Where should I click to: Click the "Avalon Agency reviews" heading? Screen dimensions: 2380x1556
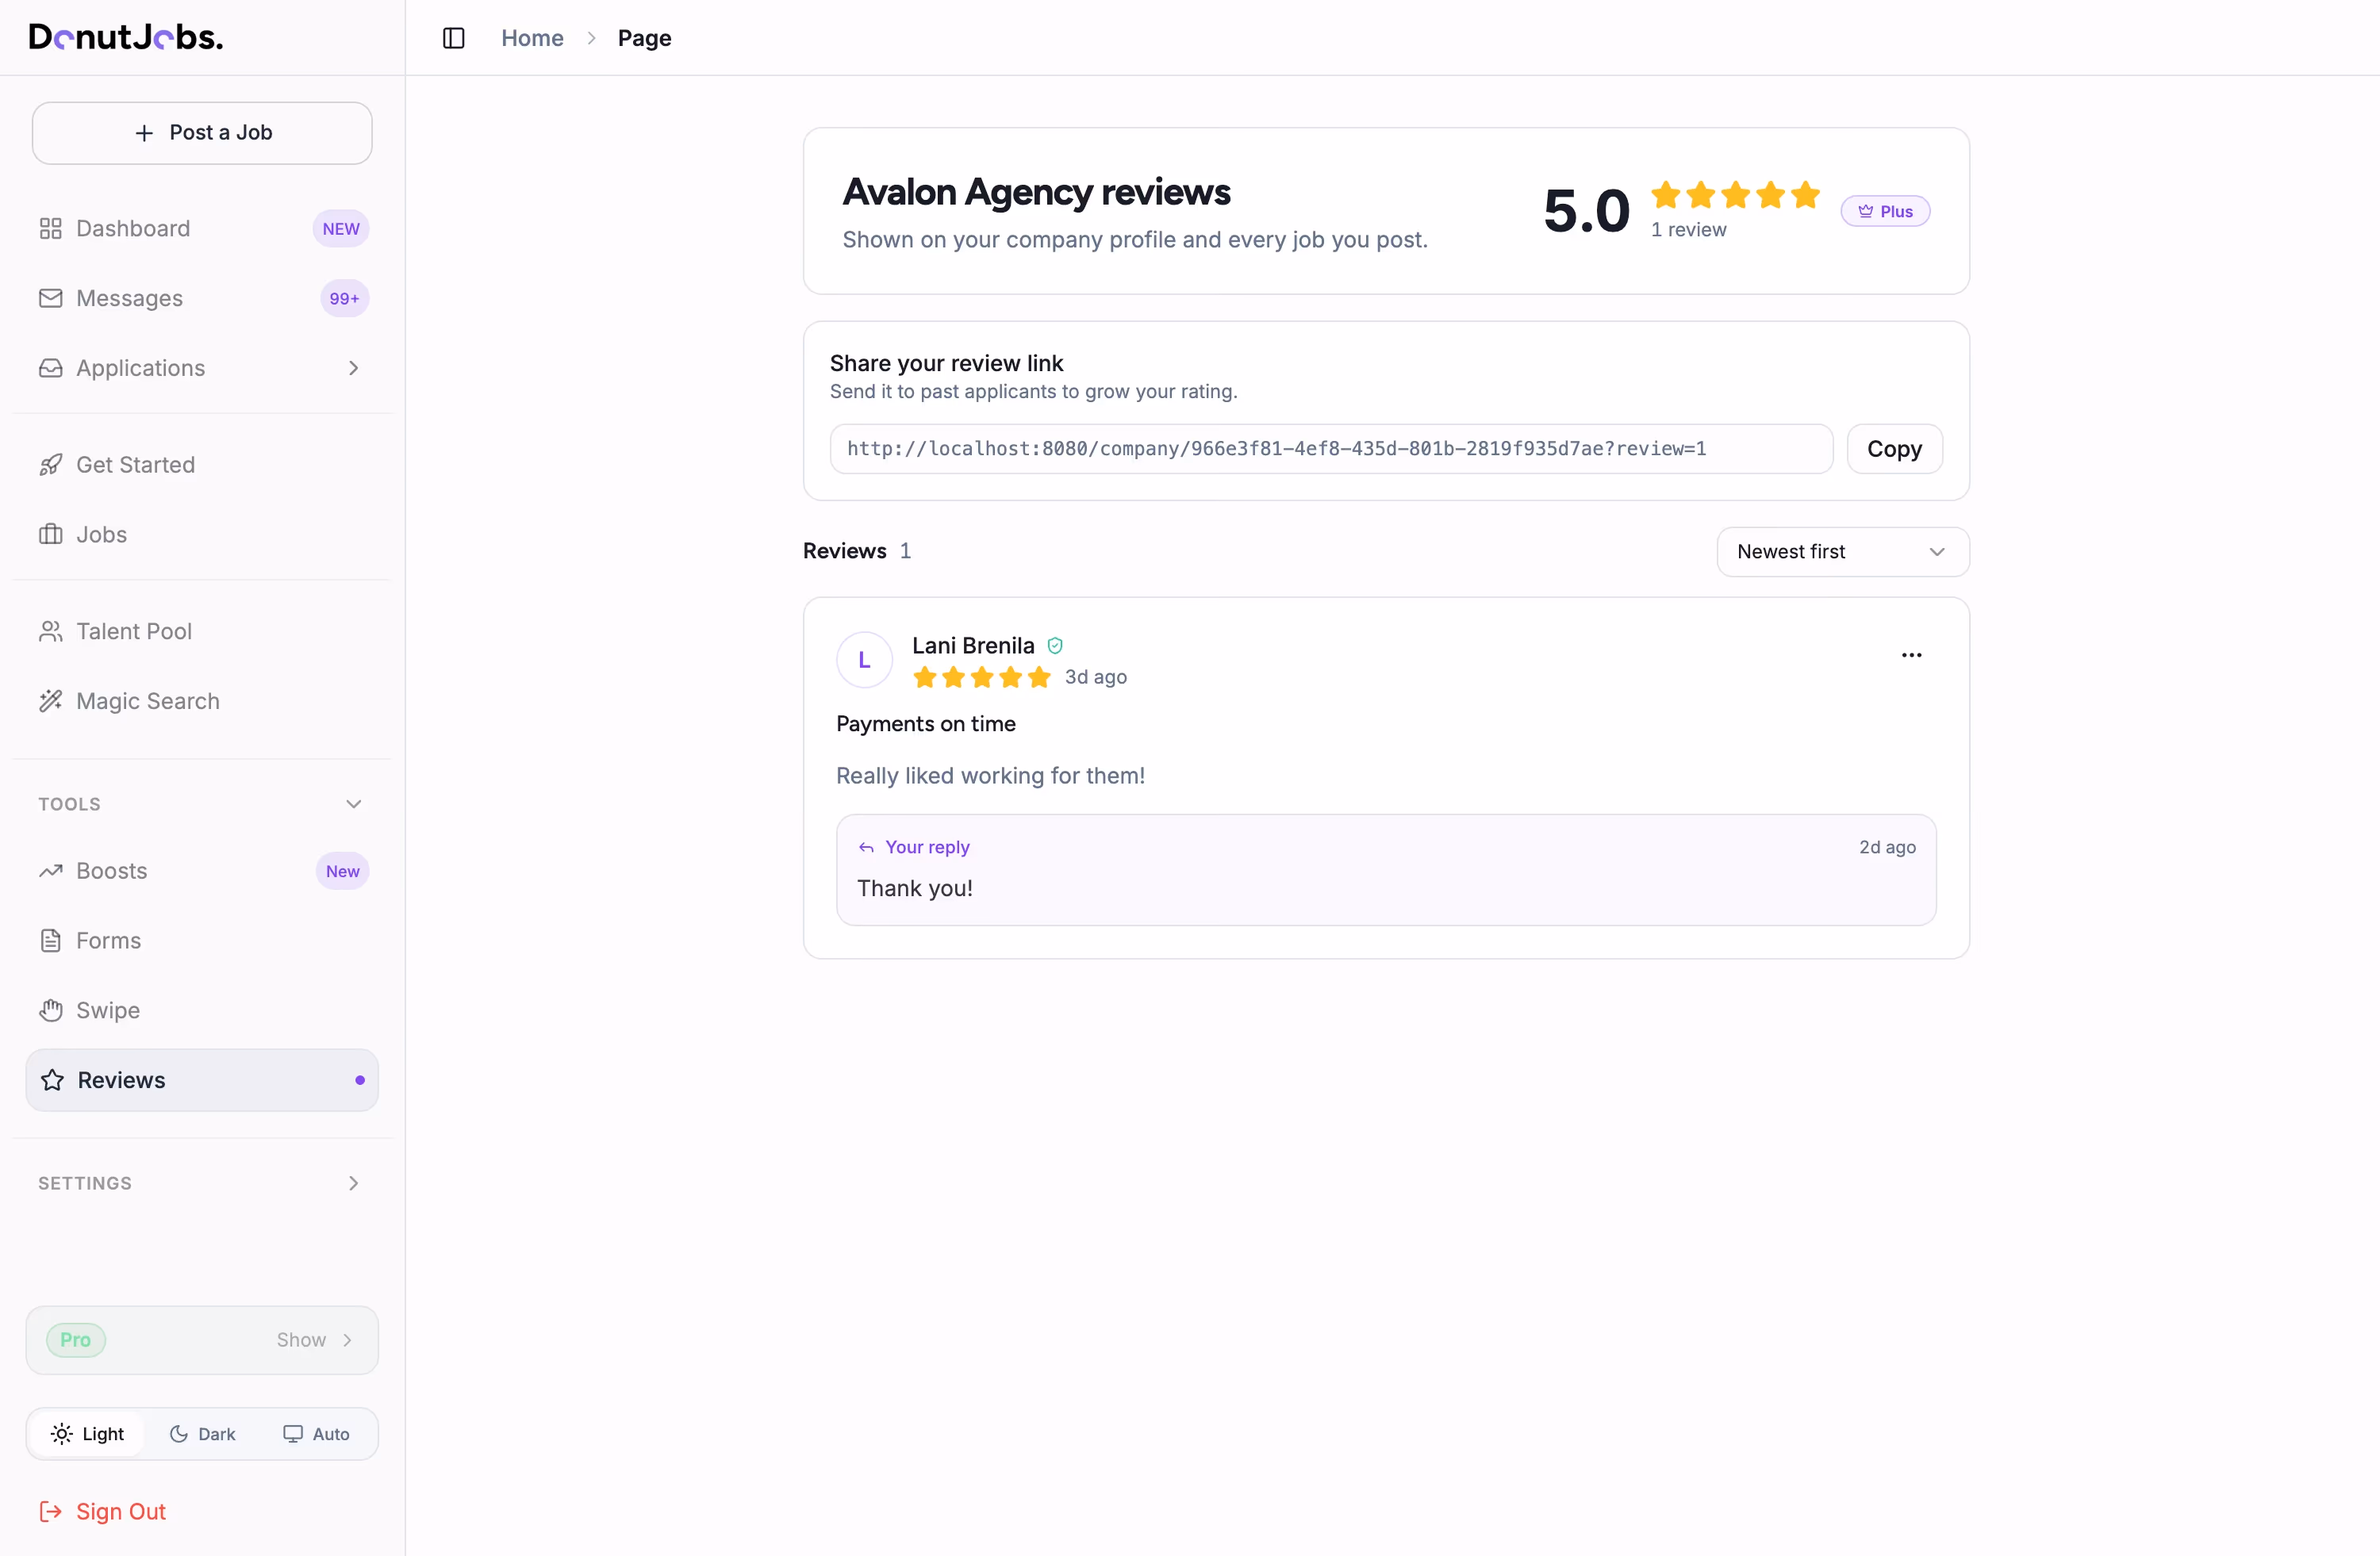coord(1036,192)
